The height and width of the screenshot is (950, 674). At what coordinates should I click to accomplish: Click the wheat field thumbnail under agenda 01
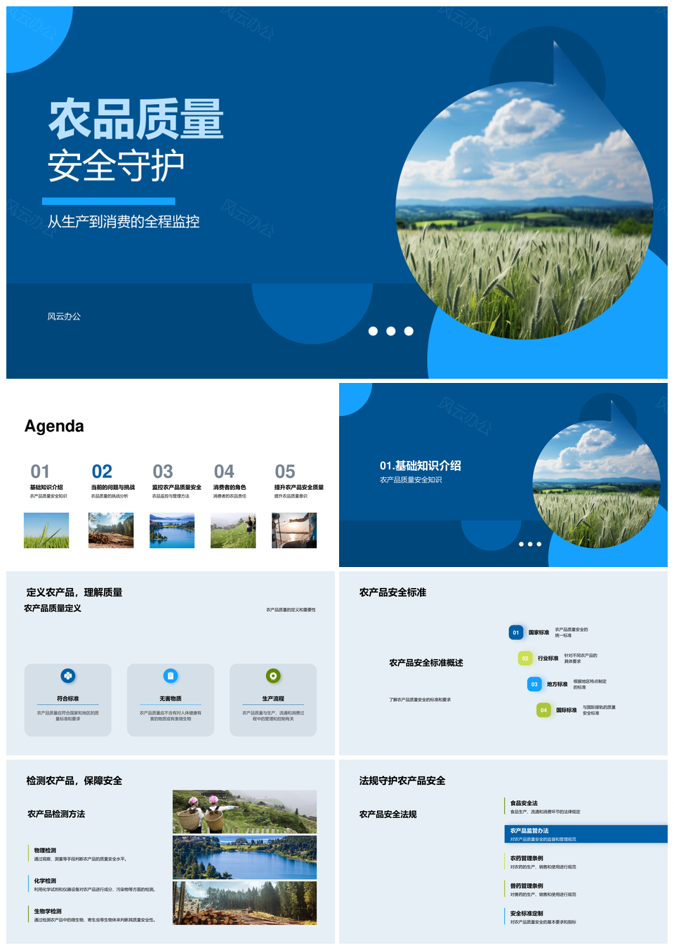(x=46, y=531)
